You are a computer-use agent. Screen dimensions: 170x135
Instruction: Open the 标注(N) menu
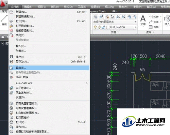pyautogui.click(x=109, y=7)
